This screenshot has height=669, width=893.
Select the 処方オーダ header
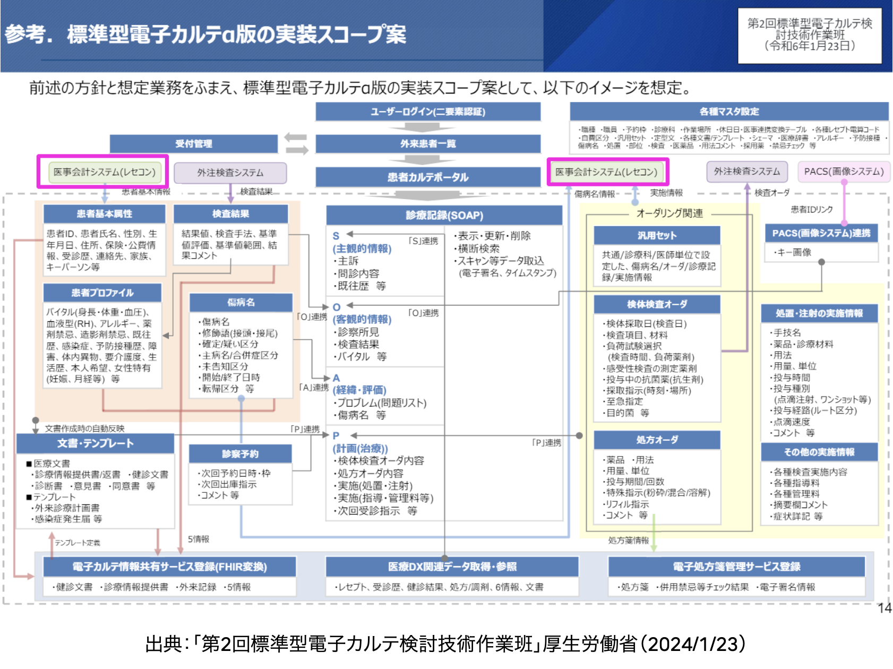657,440
